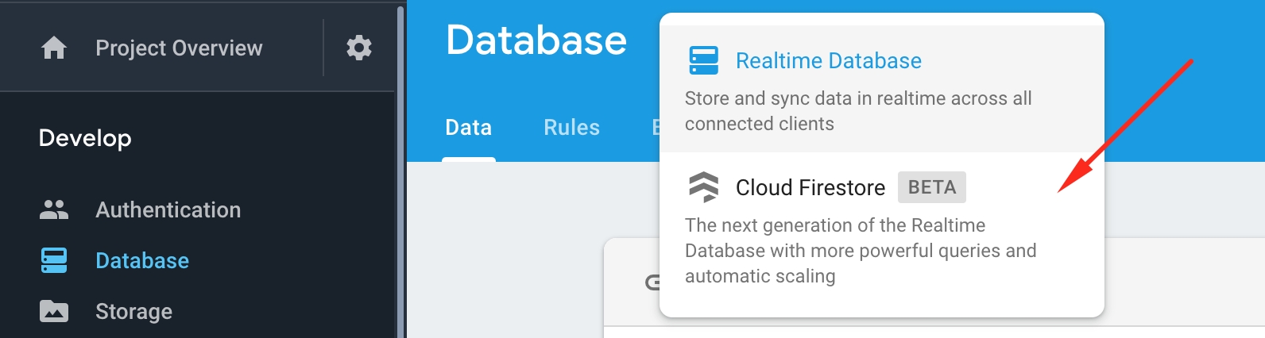
Task: Open the Storage section
Action: 133,312
